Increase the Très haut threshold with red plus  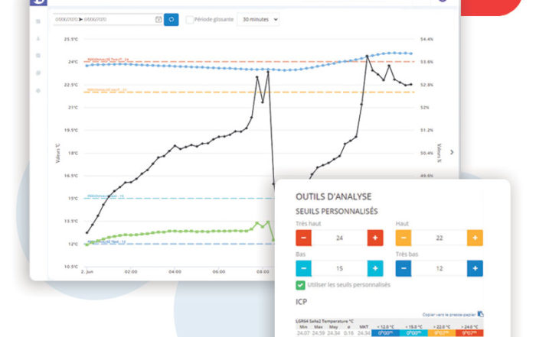point(375,238)
